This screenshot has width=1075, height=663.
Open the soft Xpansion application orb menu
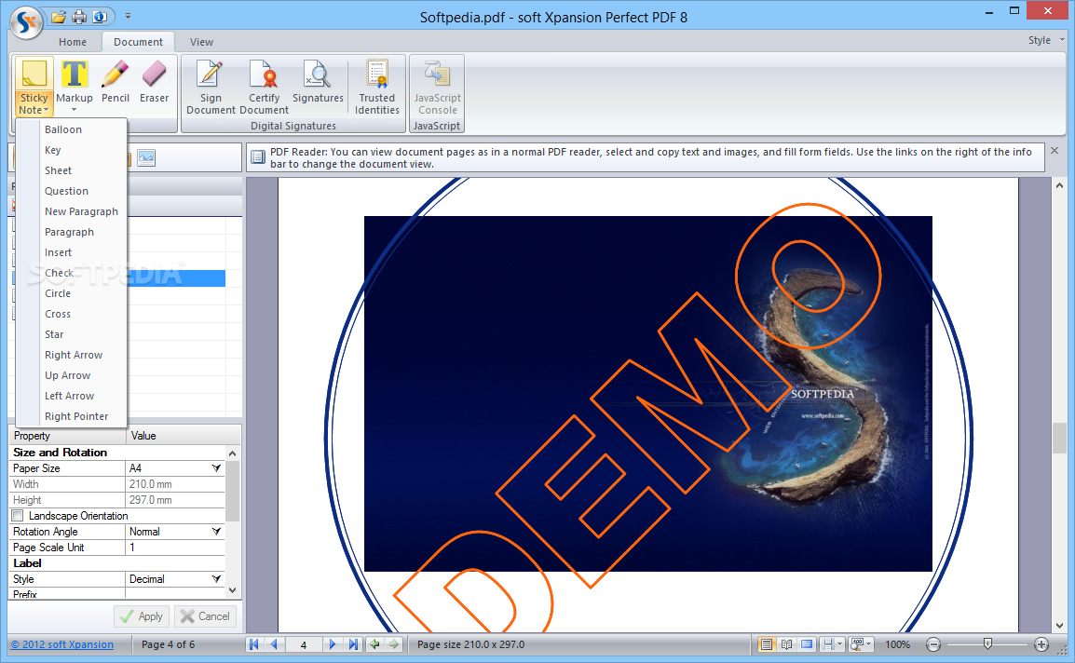[26, 22]
